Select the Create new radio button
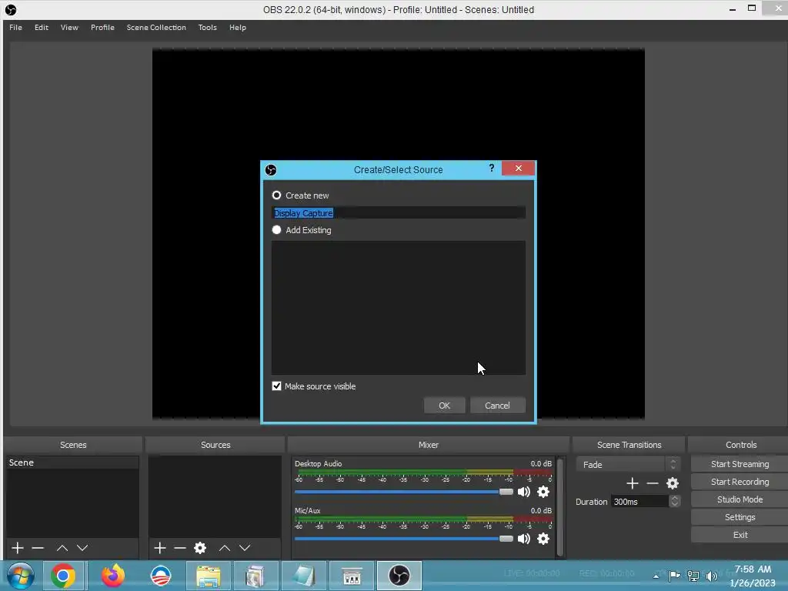Viewport: 788px width, 591px height. click(276, 195)
